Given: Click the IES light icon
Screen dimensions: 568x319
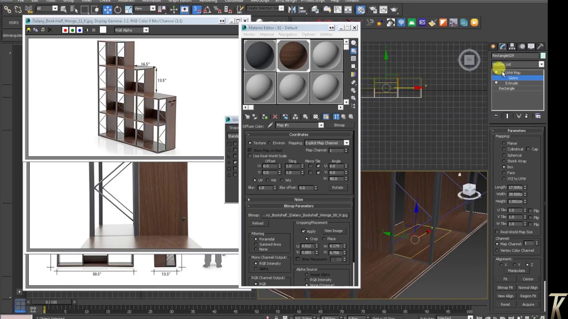Looking at the screenshot, I should click(x=422, y=22).
